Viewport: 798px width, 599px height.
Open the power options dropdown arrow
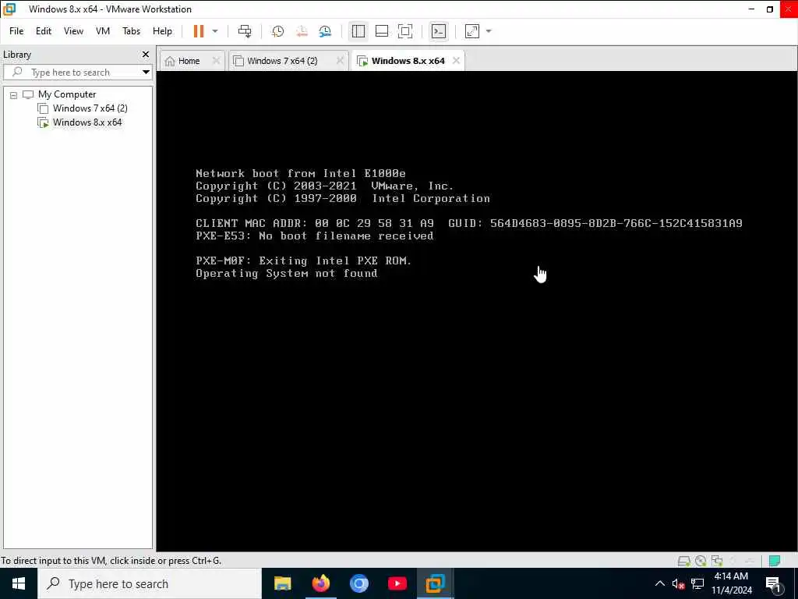215,31
